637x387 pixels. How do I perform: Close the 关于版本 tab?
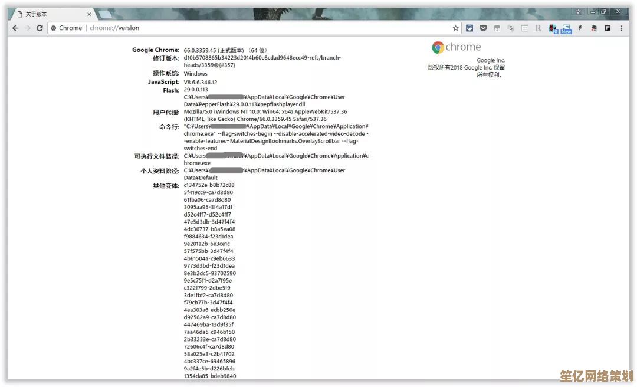(89, 14)
